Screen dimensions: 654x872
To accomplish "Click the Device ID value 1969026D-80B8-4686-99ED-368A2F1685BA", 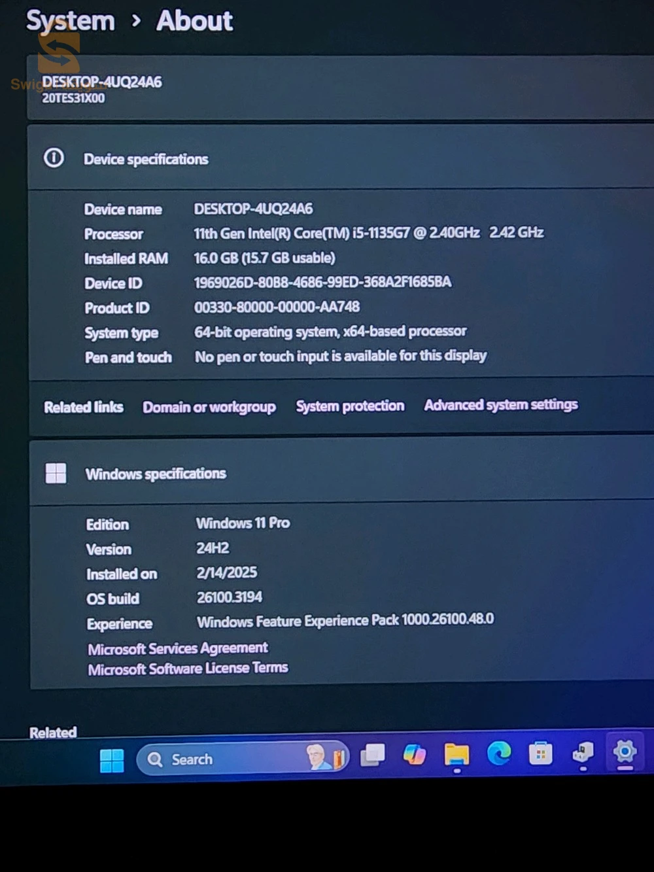I will (322, 282).
